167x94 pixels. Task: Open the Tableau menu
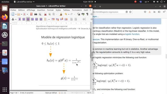[67, 10]
